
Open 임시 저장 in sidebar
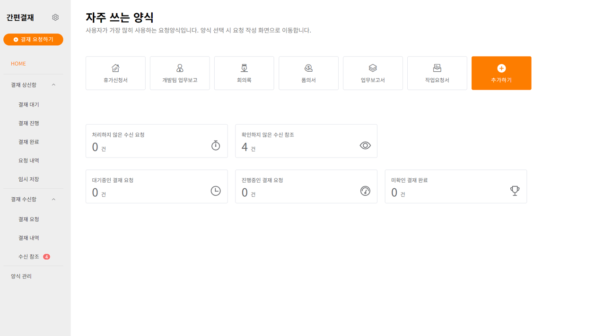(x=29, y=179)
